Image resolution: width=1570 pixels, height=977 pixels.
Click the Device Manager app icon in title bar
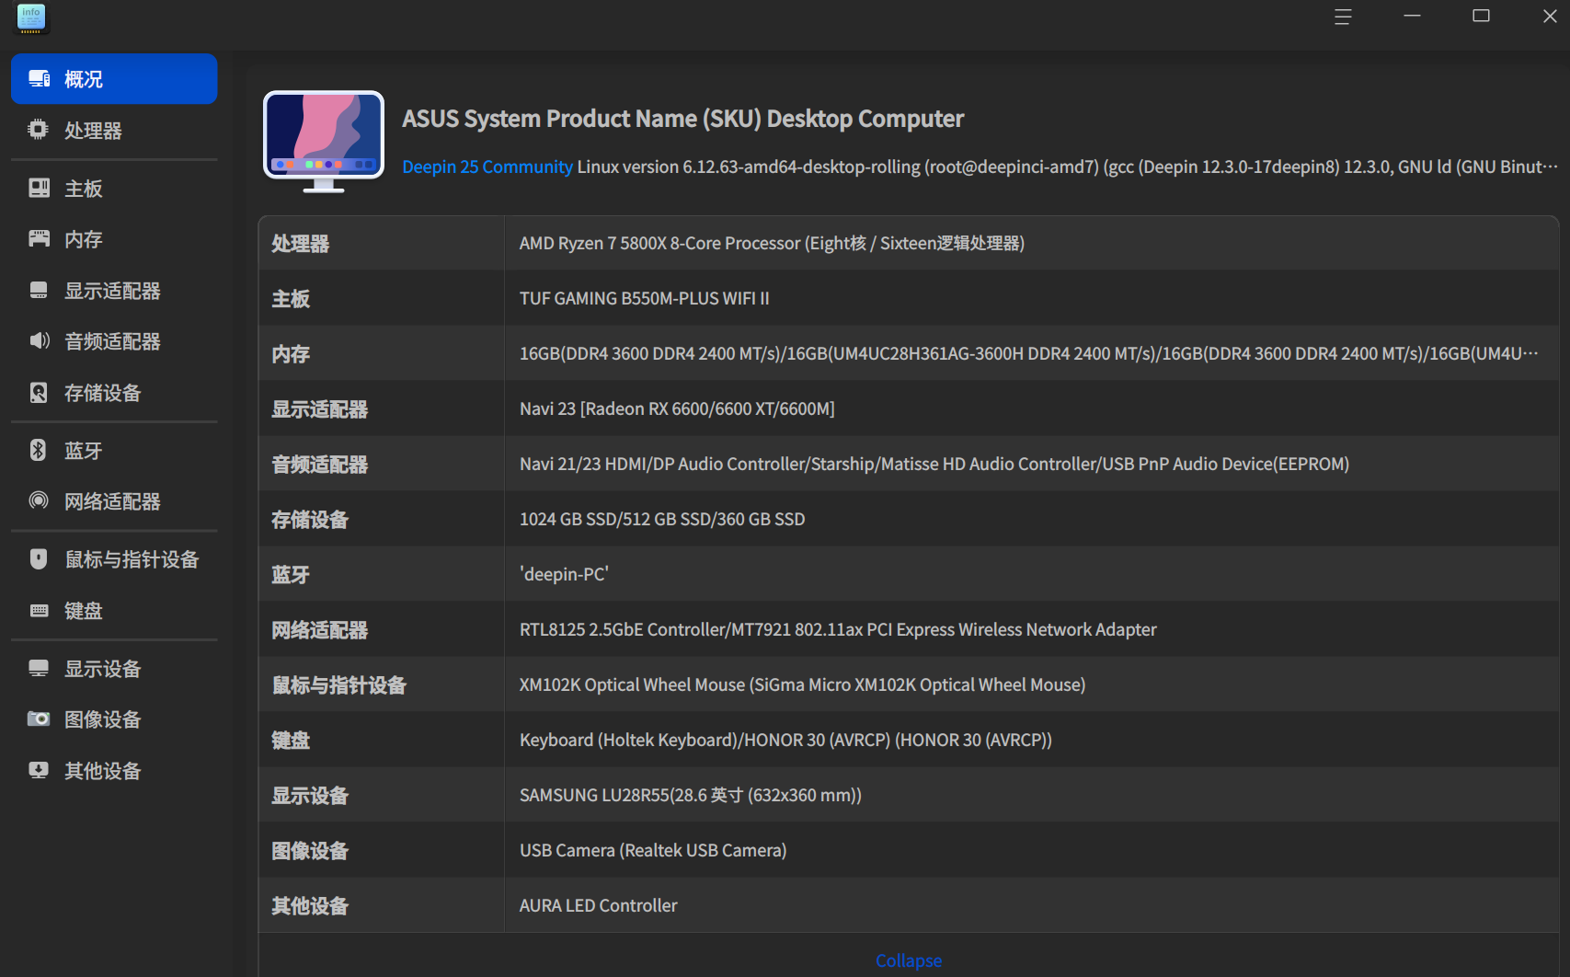tap(31, 18)
